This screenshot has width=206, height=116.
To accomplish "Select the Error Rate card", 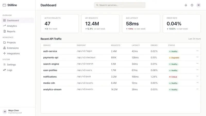I will coord(182,23).
